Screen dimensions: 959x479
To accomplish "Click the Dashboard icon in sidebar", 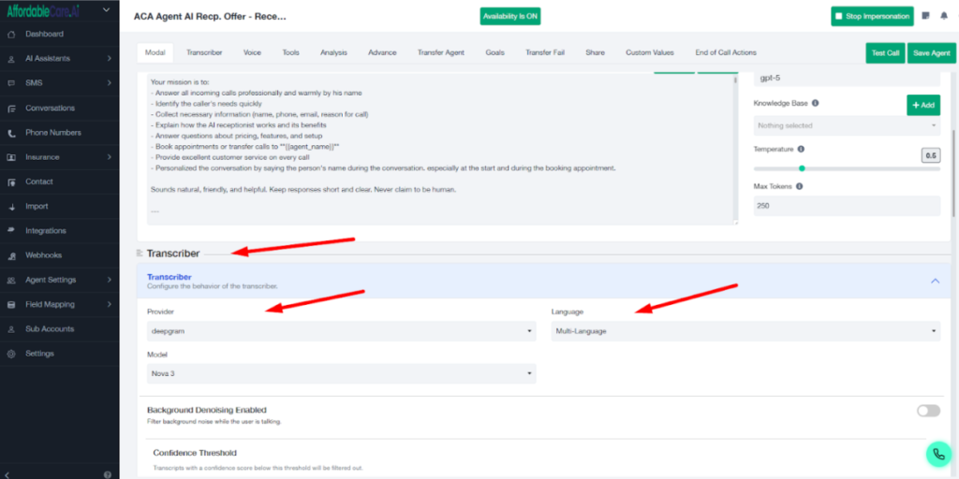I will point(11,35).
